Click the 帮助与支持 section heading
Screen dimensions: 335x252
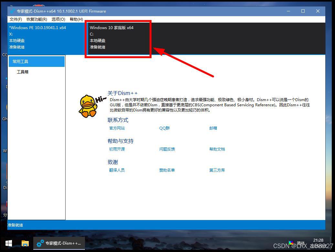[x=120, y=141]
